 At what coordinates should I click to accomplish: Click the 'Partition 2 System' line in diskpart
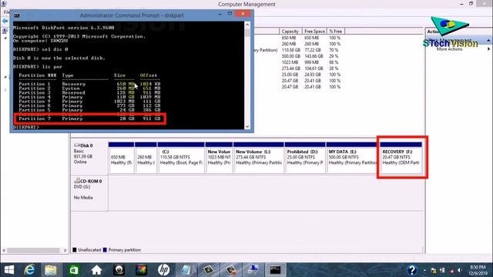coord(89,88)
